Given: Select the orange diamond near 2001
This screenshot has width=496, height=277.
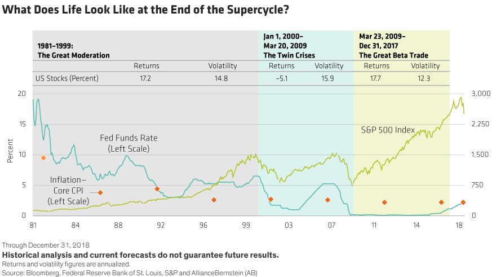Looking at the screenshot, I should (x=271, y=199).
